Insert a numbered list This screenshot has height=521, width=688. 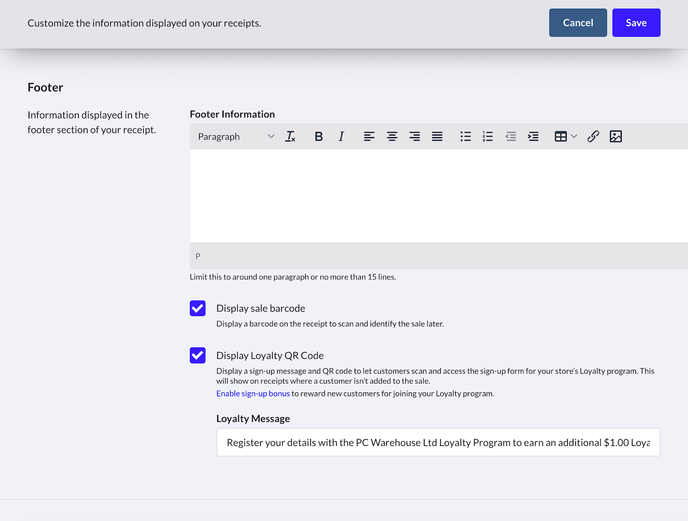tap(487, 137)
